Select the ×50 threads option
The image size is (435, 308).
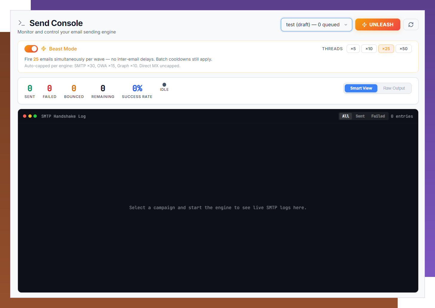403,48
